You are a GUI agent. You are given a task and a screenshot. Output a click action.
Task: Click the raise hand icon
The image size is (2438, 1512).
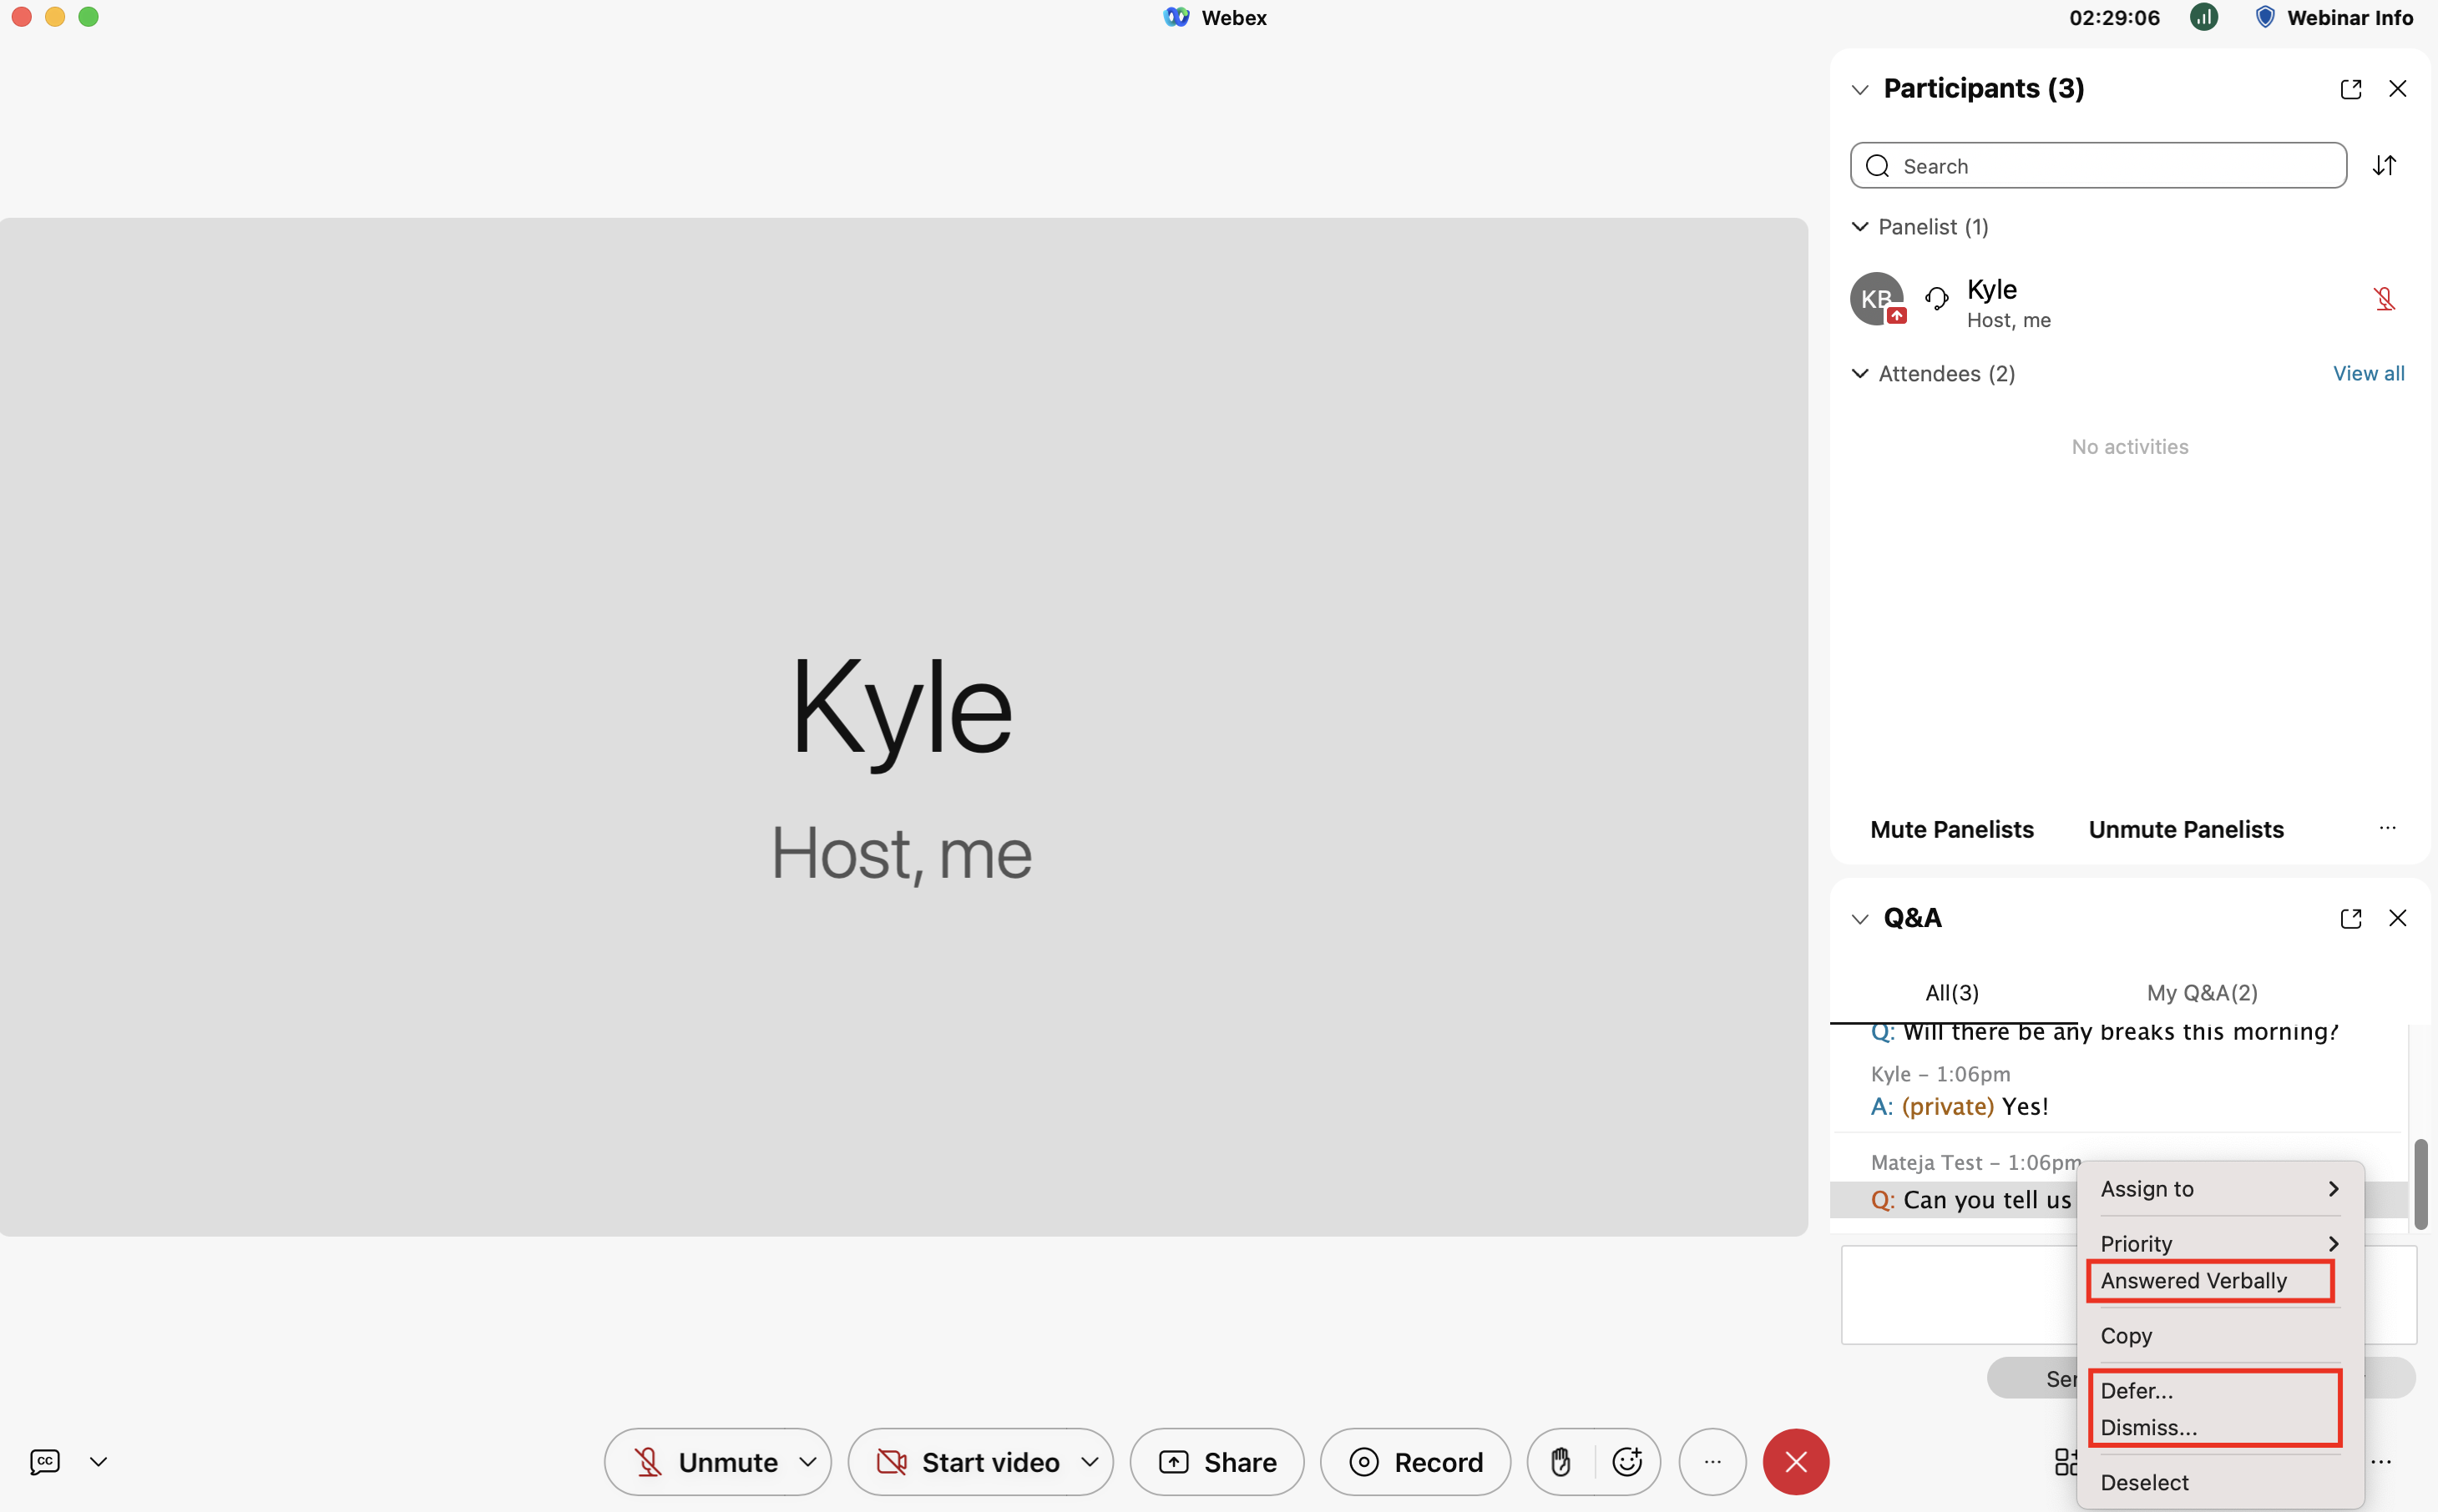coord(1560,1461)
